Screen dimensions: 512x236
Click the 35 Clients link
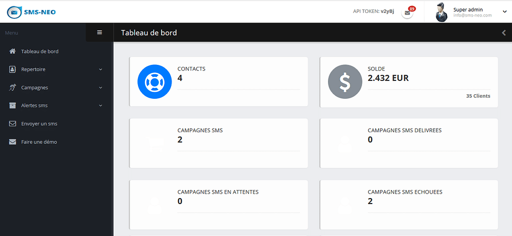[x=478, y=96]
